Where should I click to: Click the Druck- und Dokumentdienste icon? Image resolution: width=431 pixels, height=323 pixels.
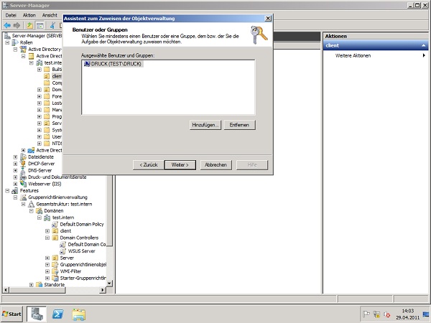tap(24, 177)
